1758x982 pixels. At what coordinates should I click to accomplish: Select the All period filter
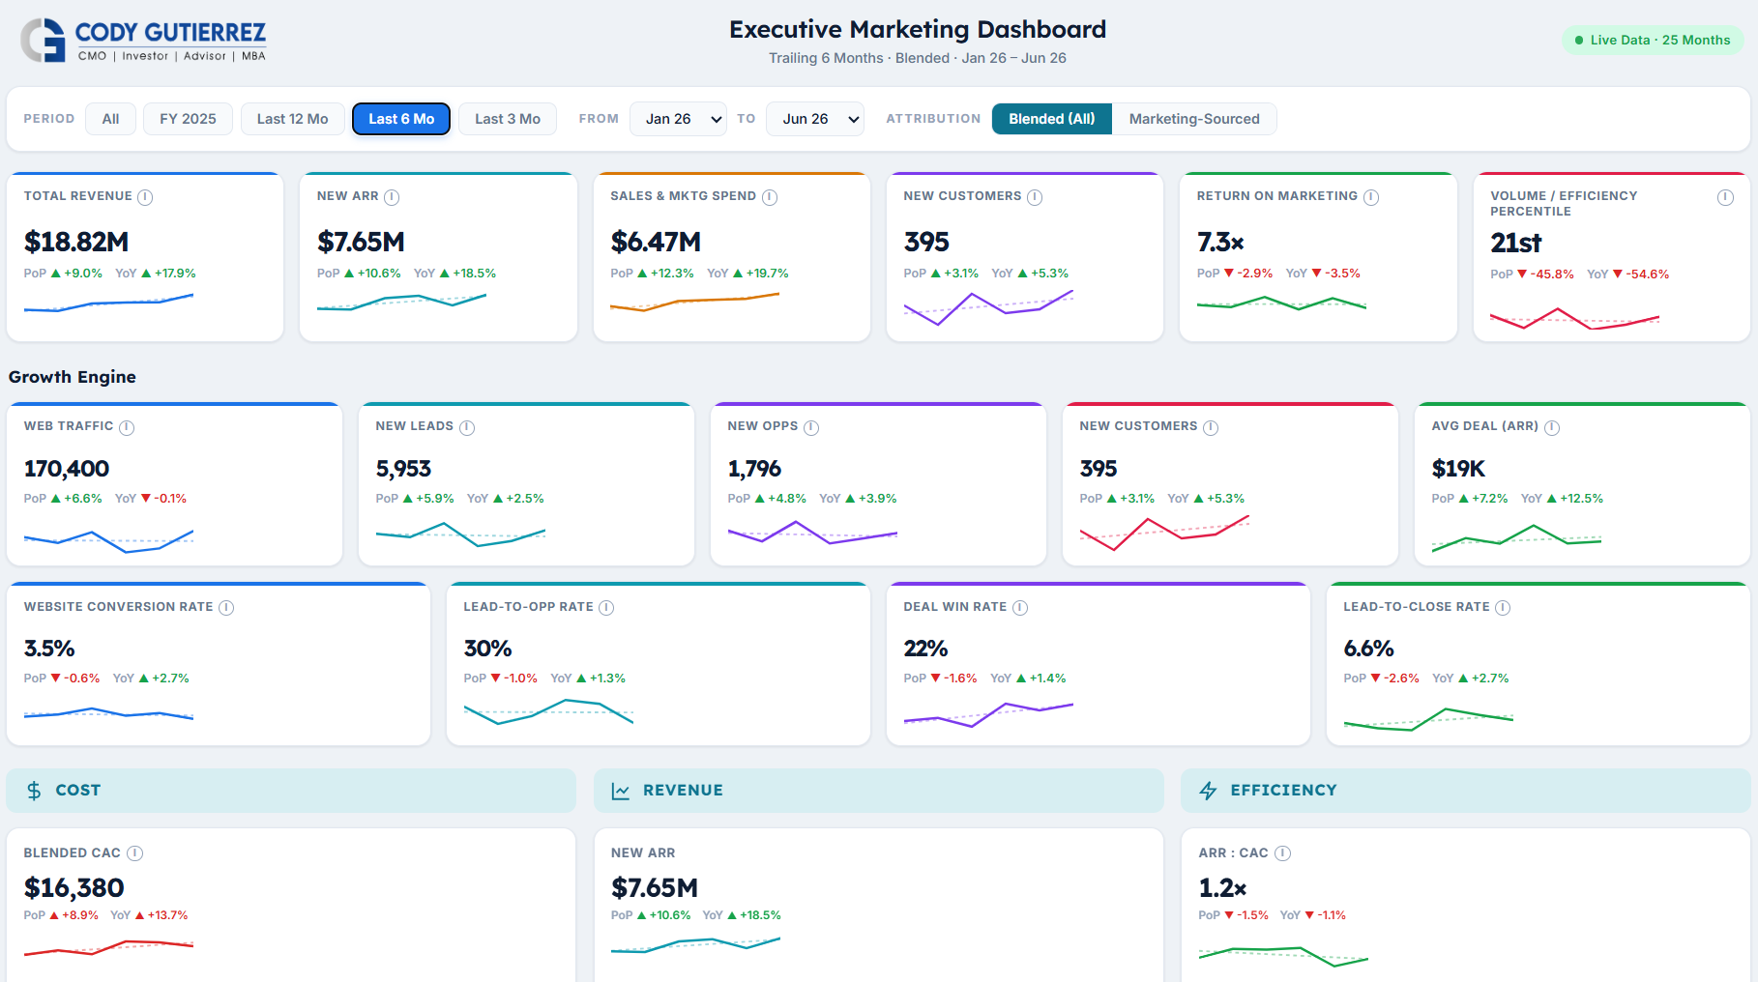[111, 119]
